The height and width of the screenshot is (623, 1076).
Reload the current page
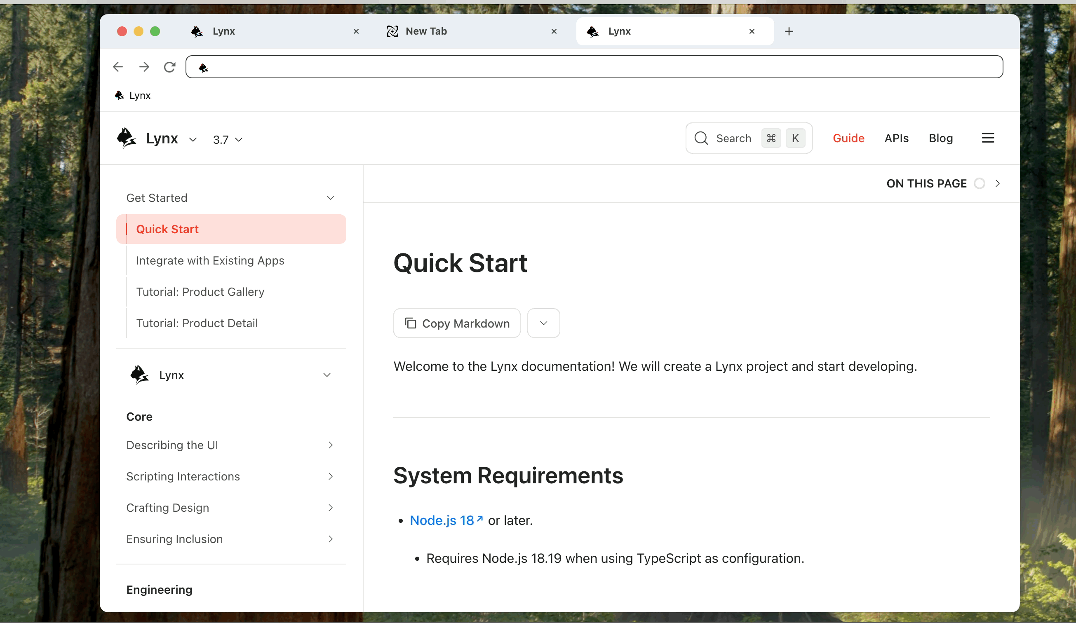pyautogui.click(x=170, y=67)
